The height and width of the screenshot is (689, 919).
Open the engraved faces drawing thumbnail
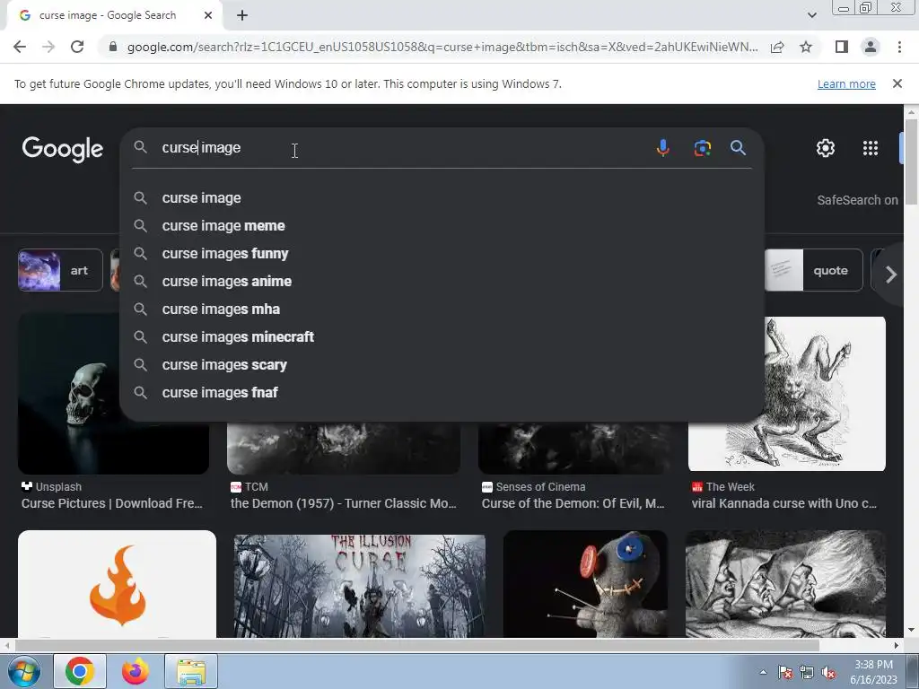click(785, 583)
